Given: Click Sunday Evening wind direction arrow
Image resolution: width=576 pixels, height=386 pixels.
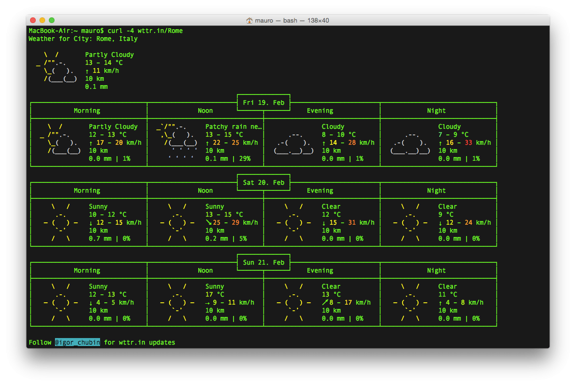Looking at the screenshot, I should point(325,302).
